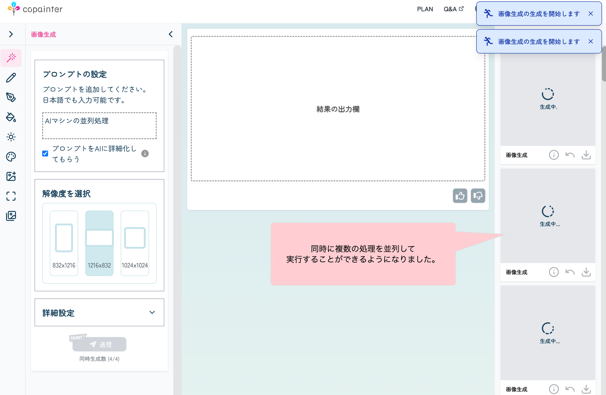Select the 1024x1024 square resolution
Viewport: 606px width, 395px height.
135,243
